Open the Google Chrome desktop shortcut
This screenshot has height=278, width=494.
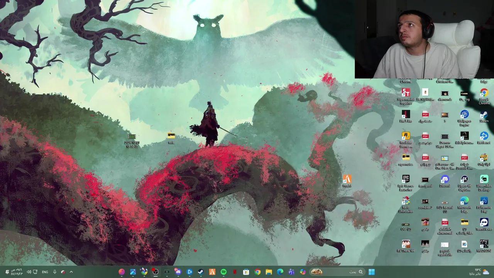484,96
